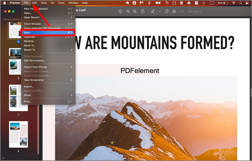The height and width of the screenshot is (161, 252).
Task: Open Time Machine clock icon in menu bar
Action: coord(204,3)
